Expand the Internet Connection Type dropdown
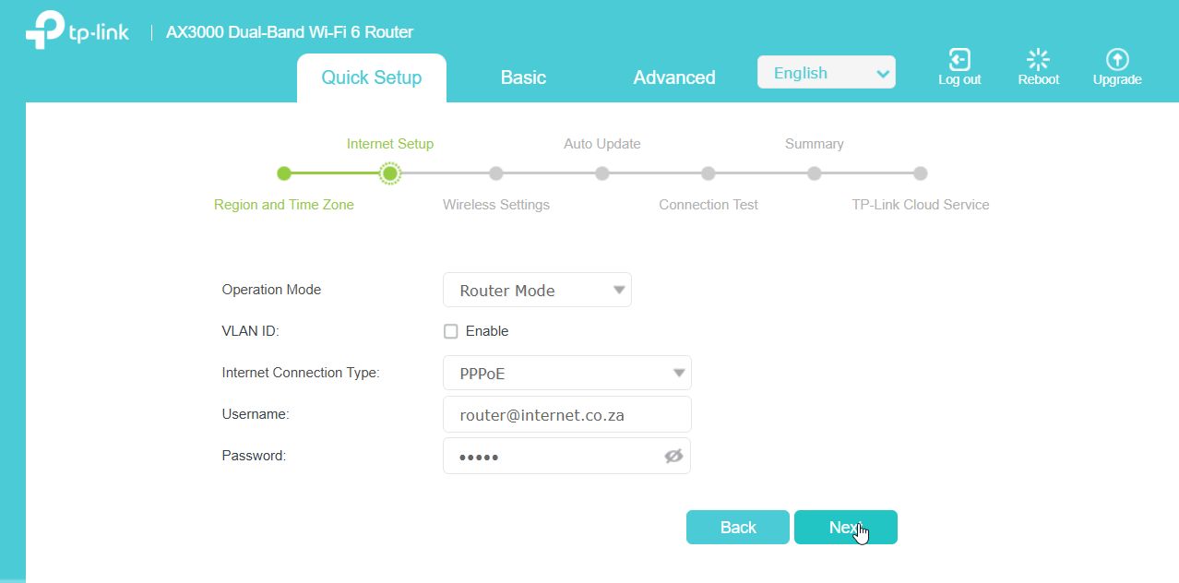This screenshot has width=1179, height=583. 566,374
